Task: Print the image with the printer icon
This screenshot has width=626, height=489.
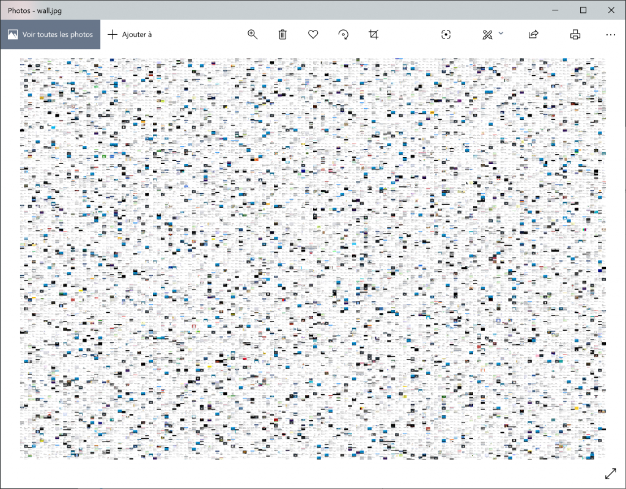Action: pos(575,34)
